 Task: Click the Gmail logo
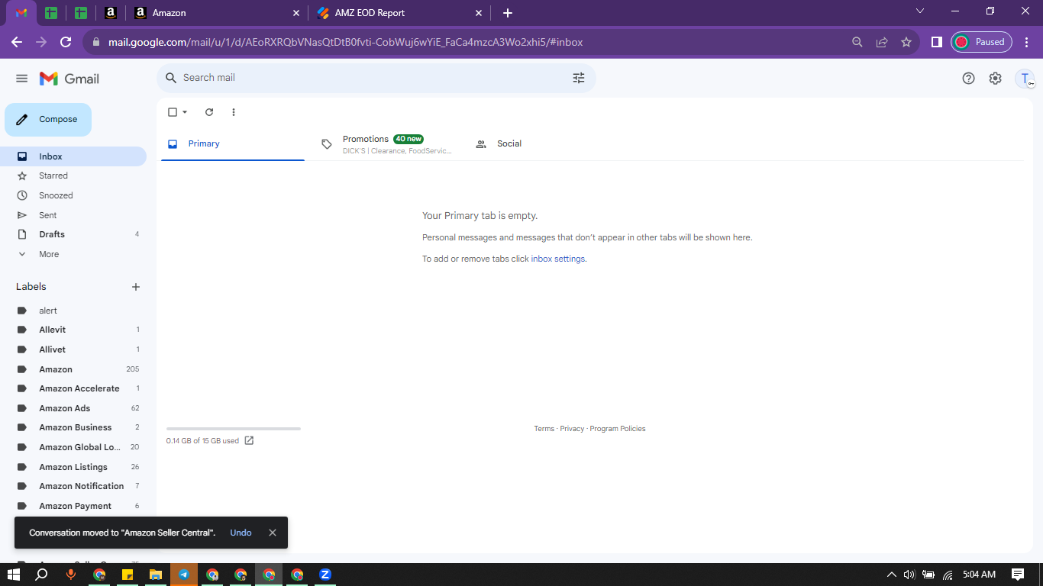(69, 79)
